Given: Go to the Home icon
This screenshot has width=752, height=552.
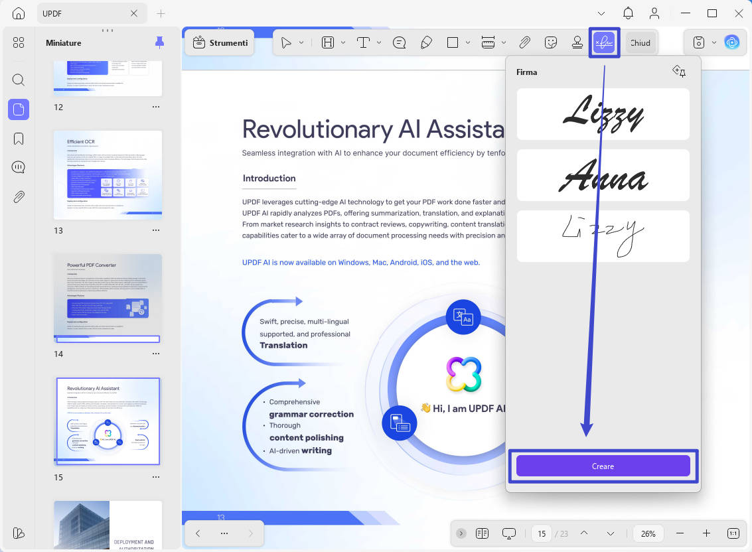Looking at the screenshot, I should point(18,13).
